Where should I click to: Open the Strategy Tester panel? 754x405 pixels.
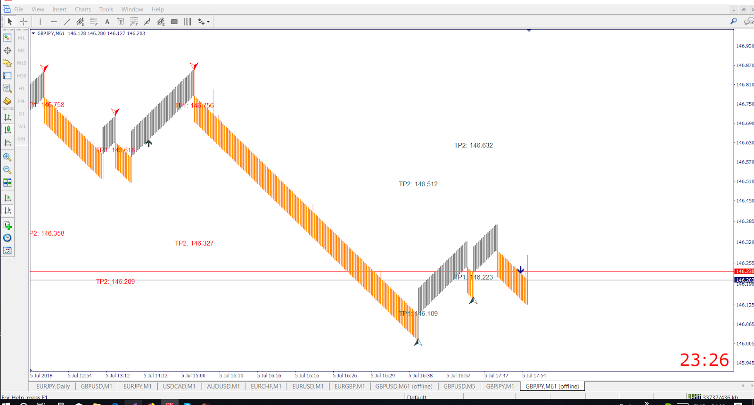pyautogui.click(x=7, y=88)
